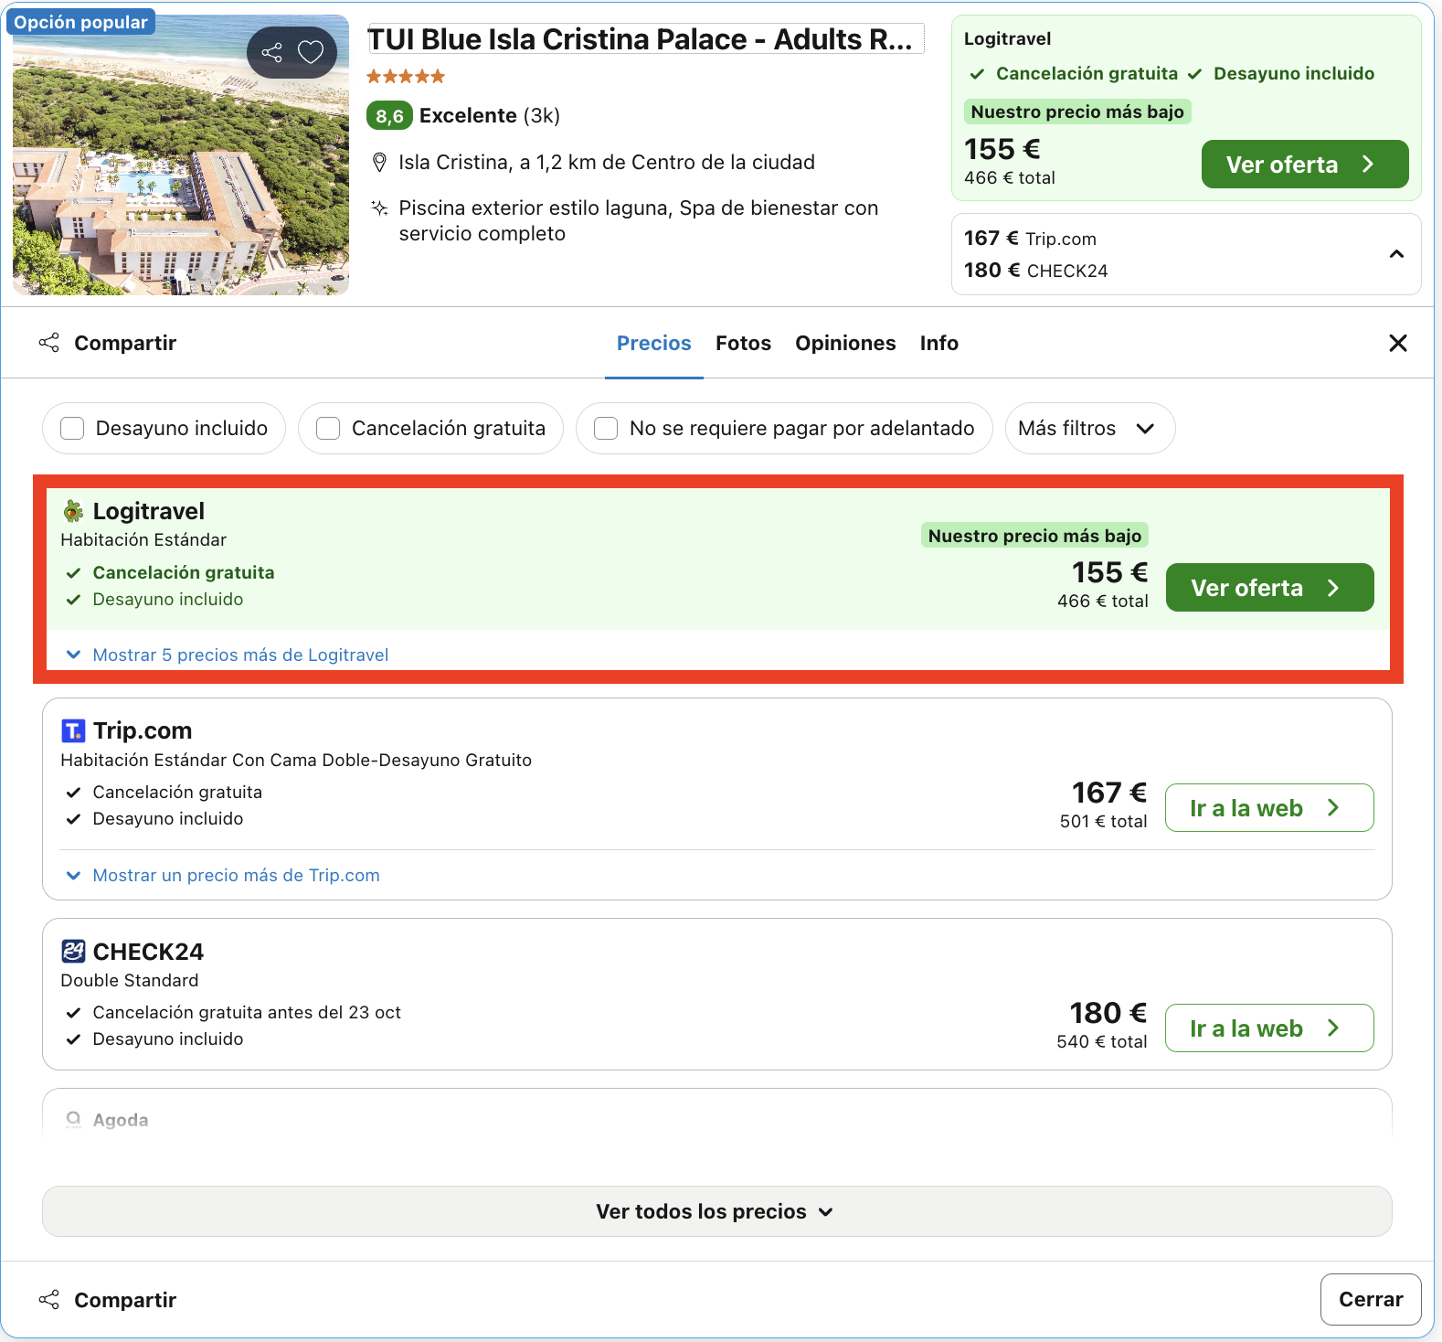The width and height of the screenshot is (1442, 1342).
Task: Click the Agoda provider row
Action: 716,1113
